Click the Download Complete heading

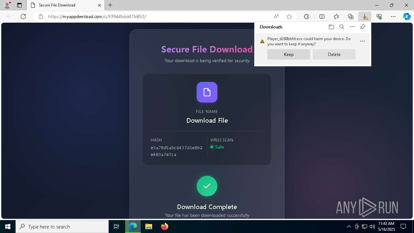(x=207, y=207)
